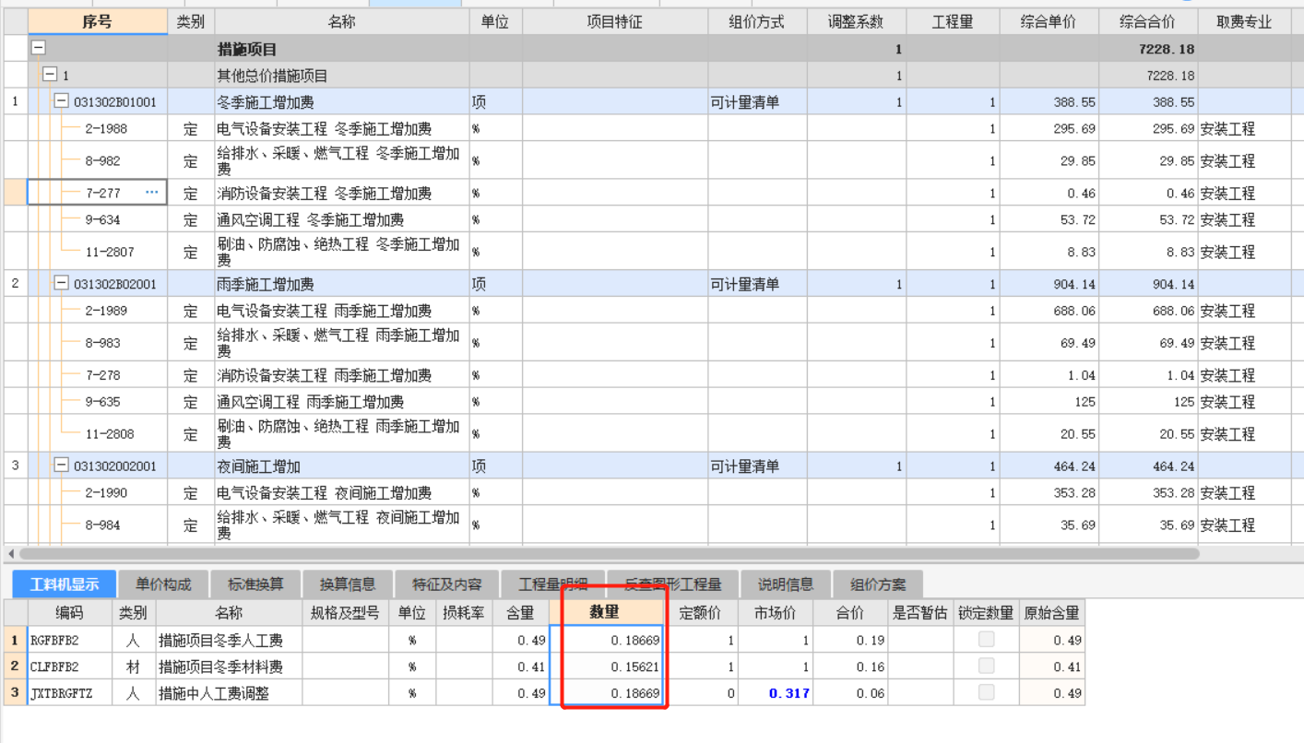Tick 锁定数量 checkbox for CLFBFB2 row
This screenshot has height=743, width=1304.
(x=987, y=666)
